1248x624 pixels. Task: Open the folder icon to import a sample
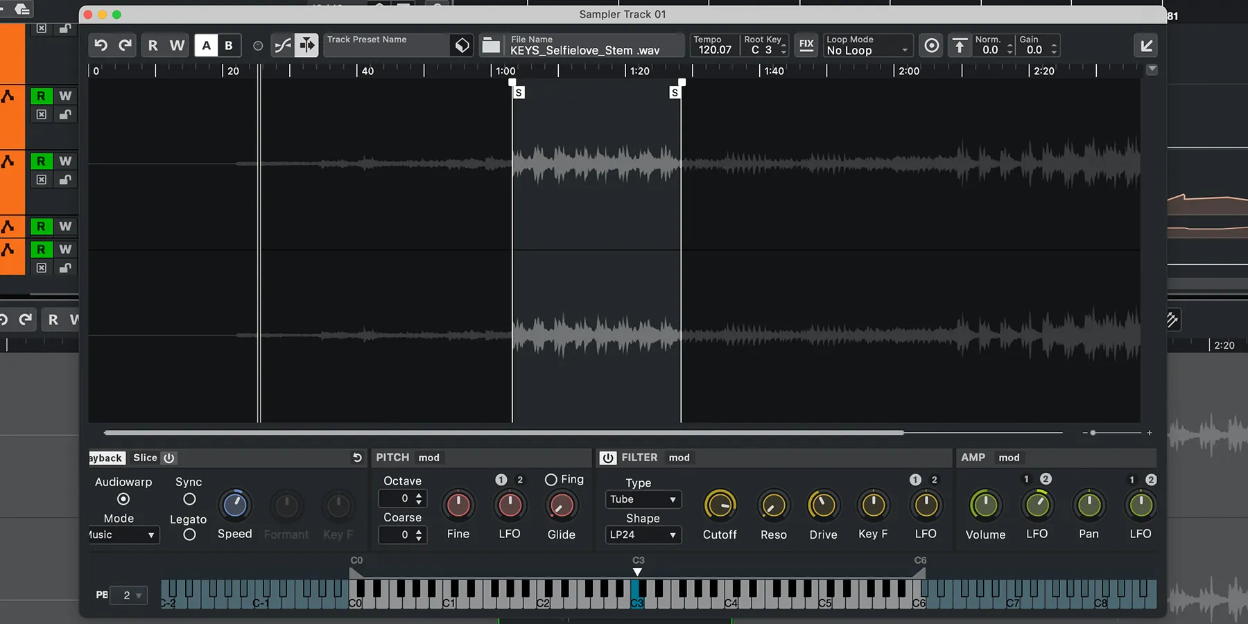(490, 45)
